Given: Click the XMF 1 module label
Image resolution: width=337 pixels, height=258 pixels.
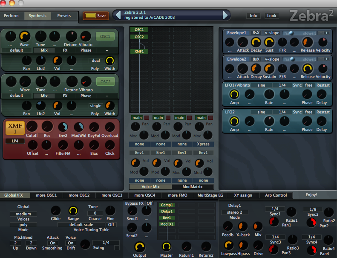Looking at the screenshot, I should click(15, 128).
